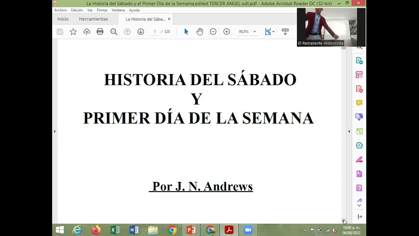419x236 pixels.
Task: Click the cloud upload icon
Action: pos(87,32)
